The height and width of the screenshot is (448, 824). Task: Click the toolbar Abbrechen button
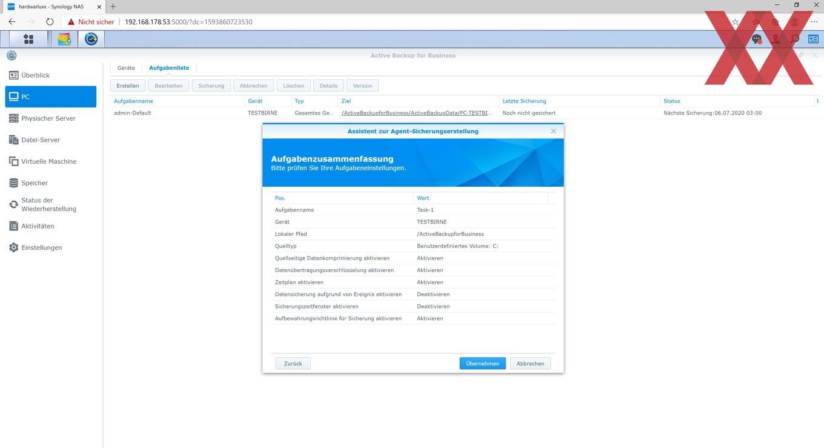click(x=254, y=85)
